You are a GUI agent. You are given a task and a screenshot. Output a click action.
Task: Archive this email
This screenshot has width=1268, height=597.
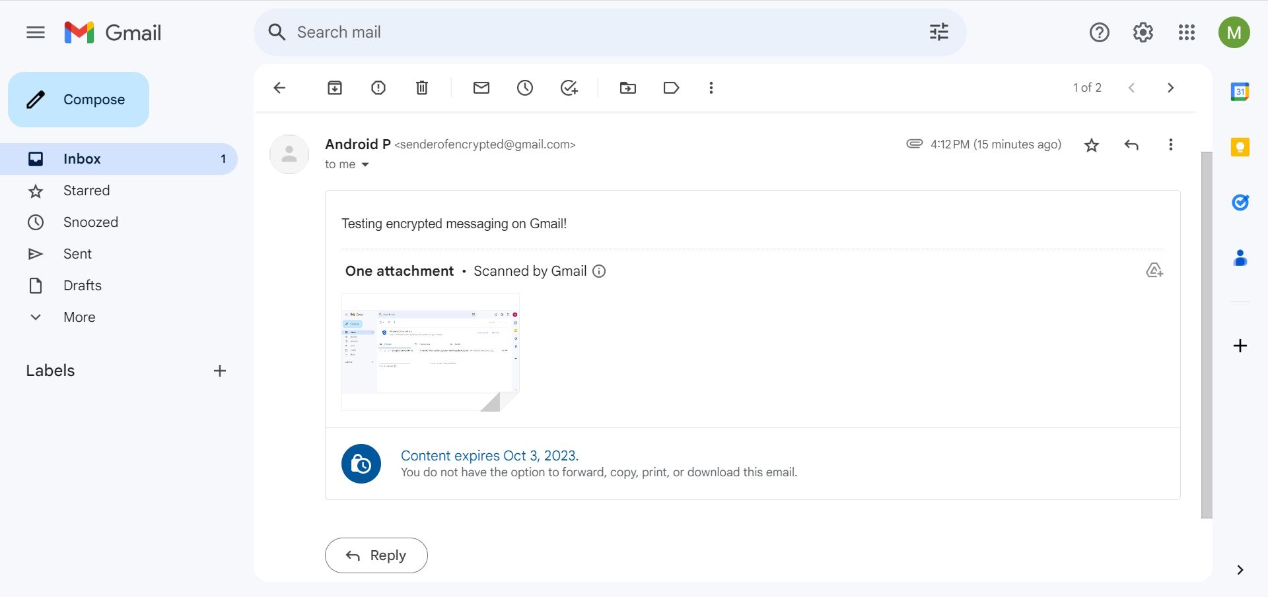pyautogui.click(x=335, y=88)
